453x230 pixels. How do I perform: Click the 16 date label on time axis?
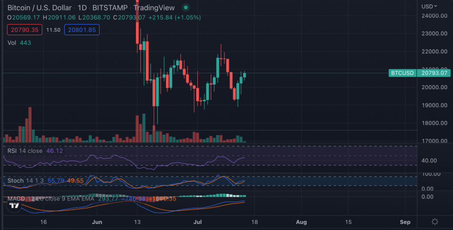[x=43, y=222]
